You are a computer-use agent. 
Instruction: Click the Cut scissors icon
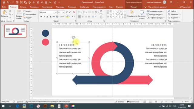[10, 11]
